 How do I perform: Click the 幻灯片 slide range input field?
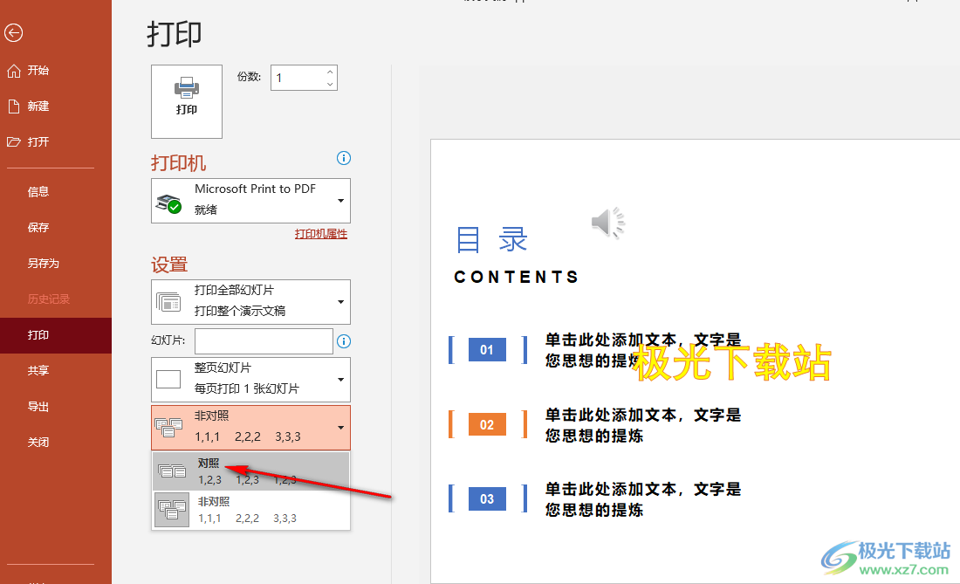click(x=264, y=341)
